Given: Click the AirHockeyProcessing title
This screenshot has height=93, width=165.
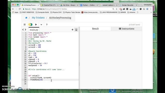Looking at the screenshot, I should [60, 18].
